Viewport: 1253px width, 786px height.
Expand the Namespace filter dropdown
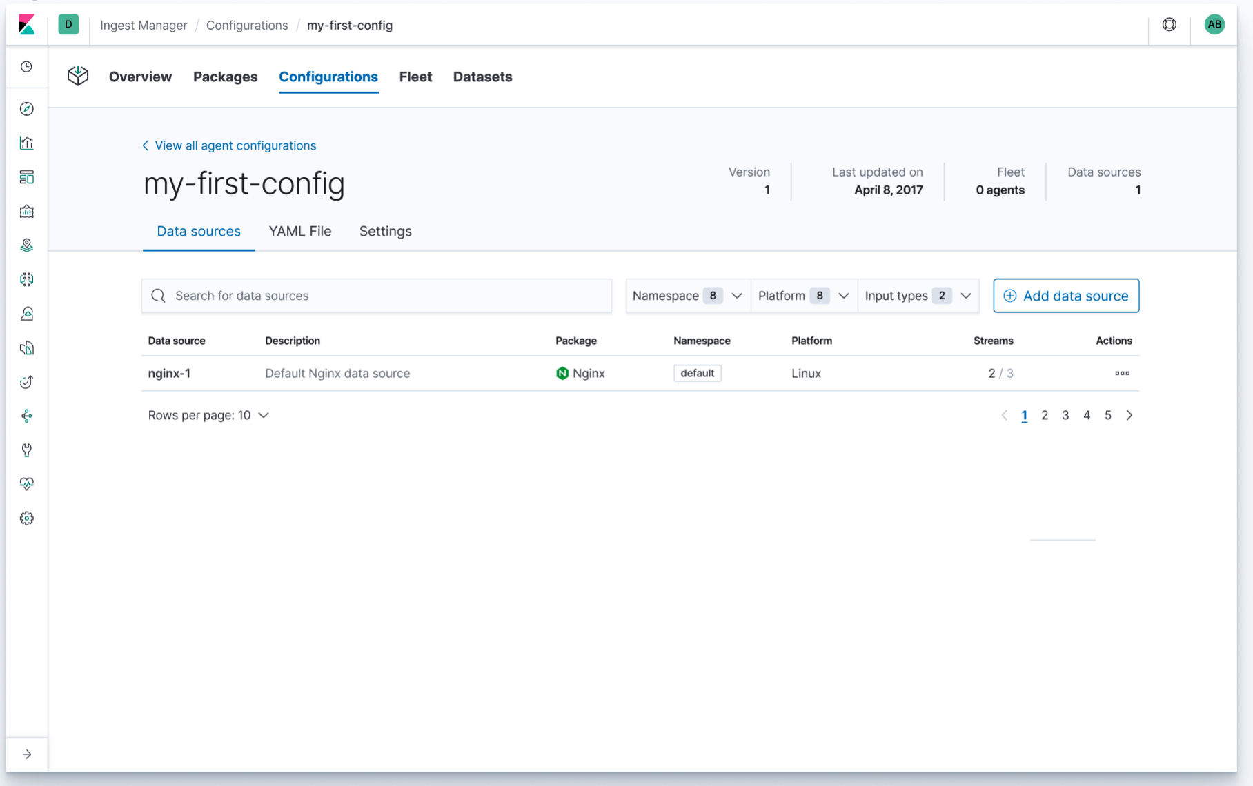point(687,295)
